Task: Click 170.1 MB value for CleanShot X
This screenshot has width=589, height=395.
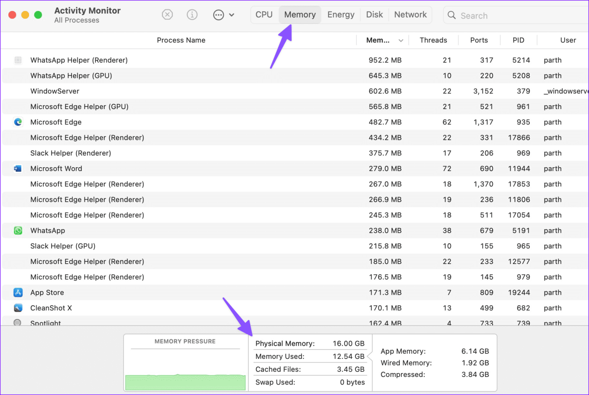Action: tap(385, 308)
